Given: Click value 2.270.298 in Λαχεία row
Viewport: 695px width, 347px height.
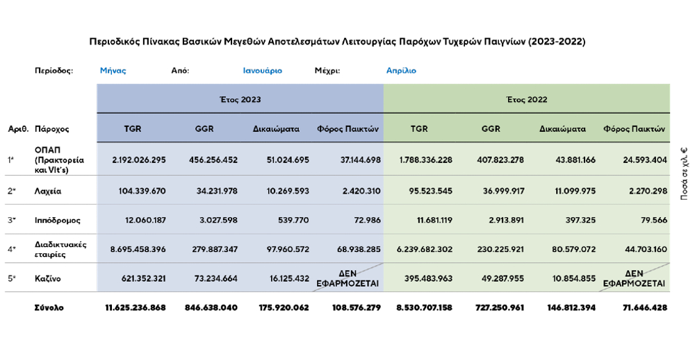Looking at the screenshot, I should 649,192.
